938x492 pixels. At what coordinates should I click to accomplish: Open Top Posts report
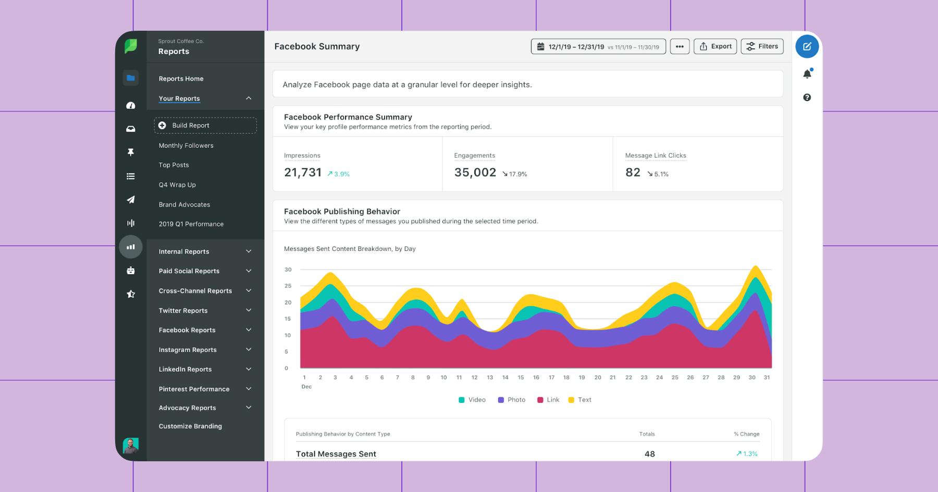coord(174,165)
